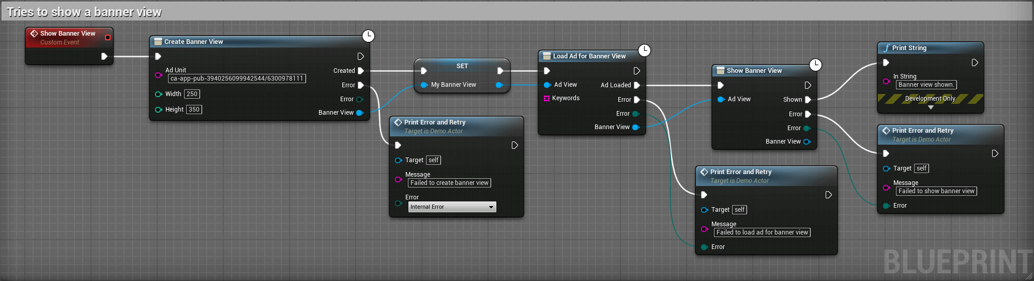Click the Shown execution output pin
1034x281 pixels.
pyautogui.click(x=808, y=100)
